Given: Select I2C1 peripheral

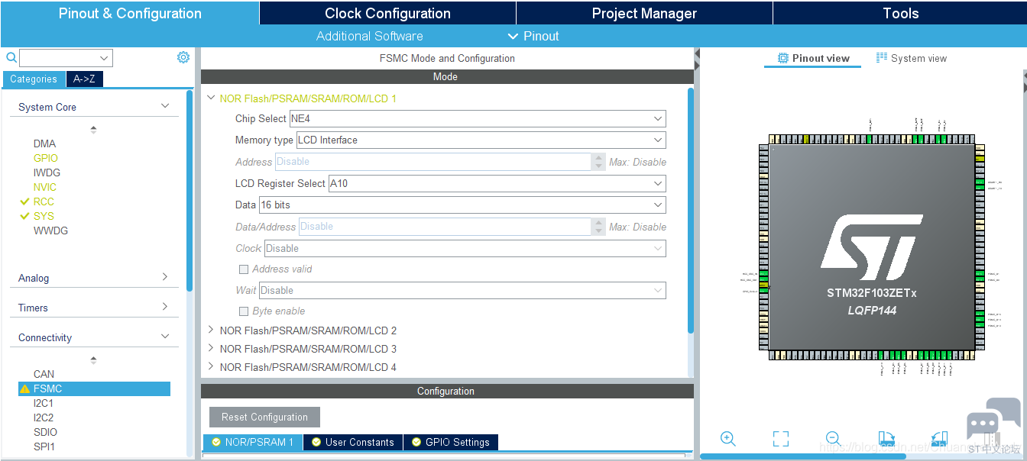Looking at the screenshot, I should click(44, 403).
